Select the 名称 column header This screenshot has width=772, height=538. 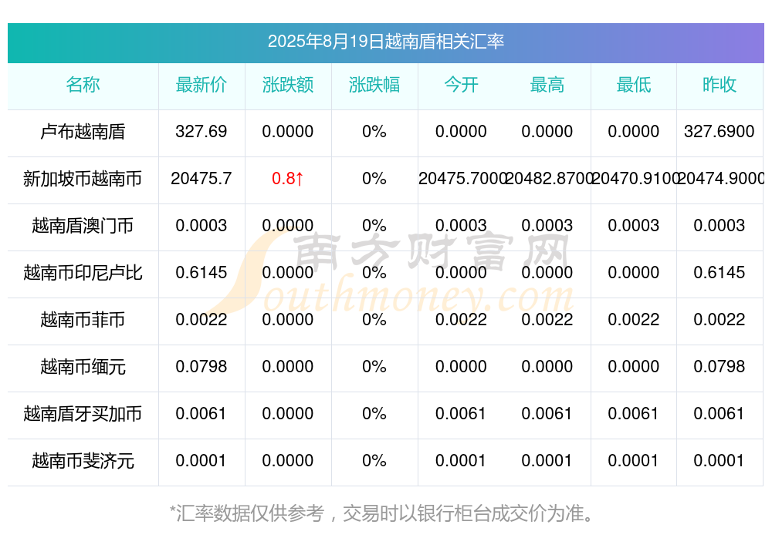(x=83, y=85)
